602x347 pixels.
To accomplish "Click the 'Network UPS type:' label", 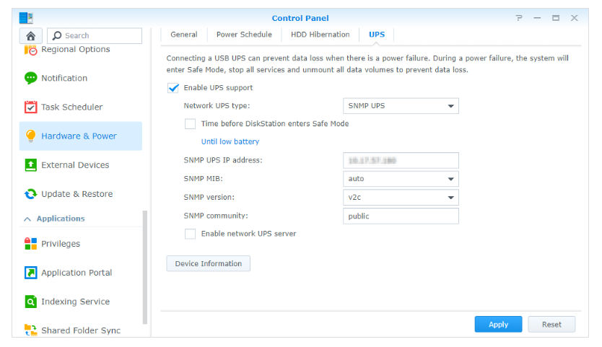I will pyautogui.click(x=217, y=106).
